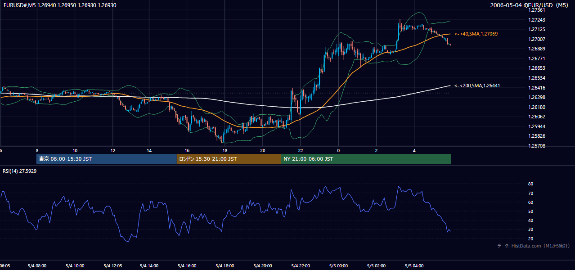The height and width of the screenshot is (270, 575).
Task: Click the 5/4 10:00 date label
Action: (75, 266)
